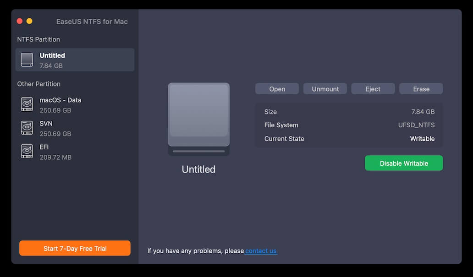Click the green Disable Writable button
This screenshot has height=277, width=473.
404,163
